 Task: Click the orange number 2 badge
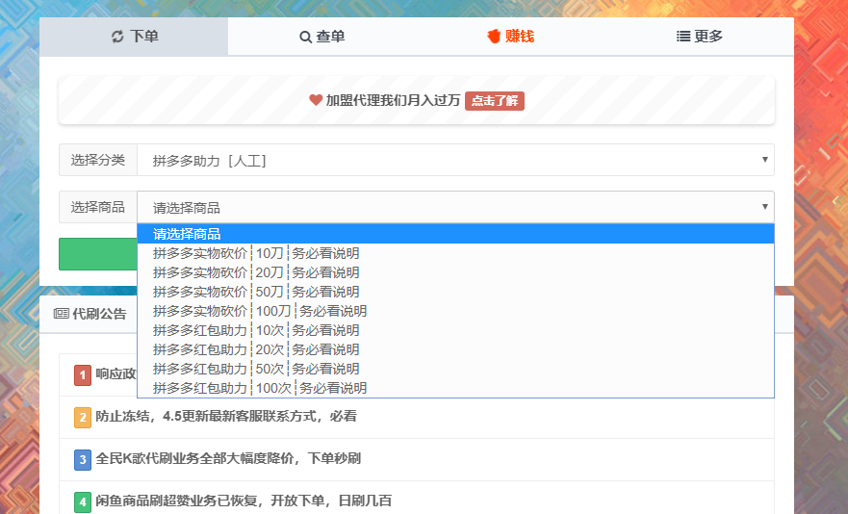pyautogui.click(x=83, y=417)
